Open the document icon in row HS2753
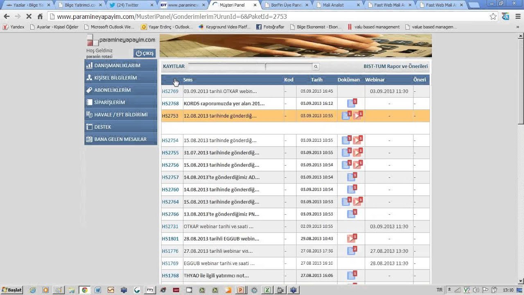This screenshot has width=524, height=295. pyautogui.click(x=346, y=116)
